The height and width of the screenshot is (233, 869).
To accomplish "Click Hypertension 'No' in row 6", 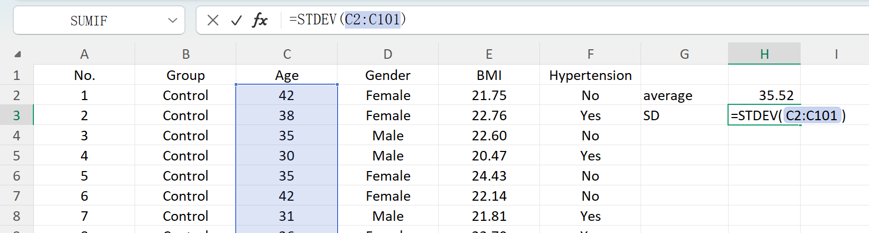I will click(x=590, y=176).
